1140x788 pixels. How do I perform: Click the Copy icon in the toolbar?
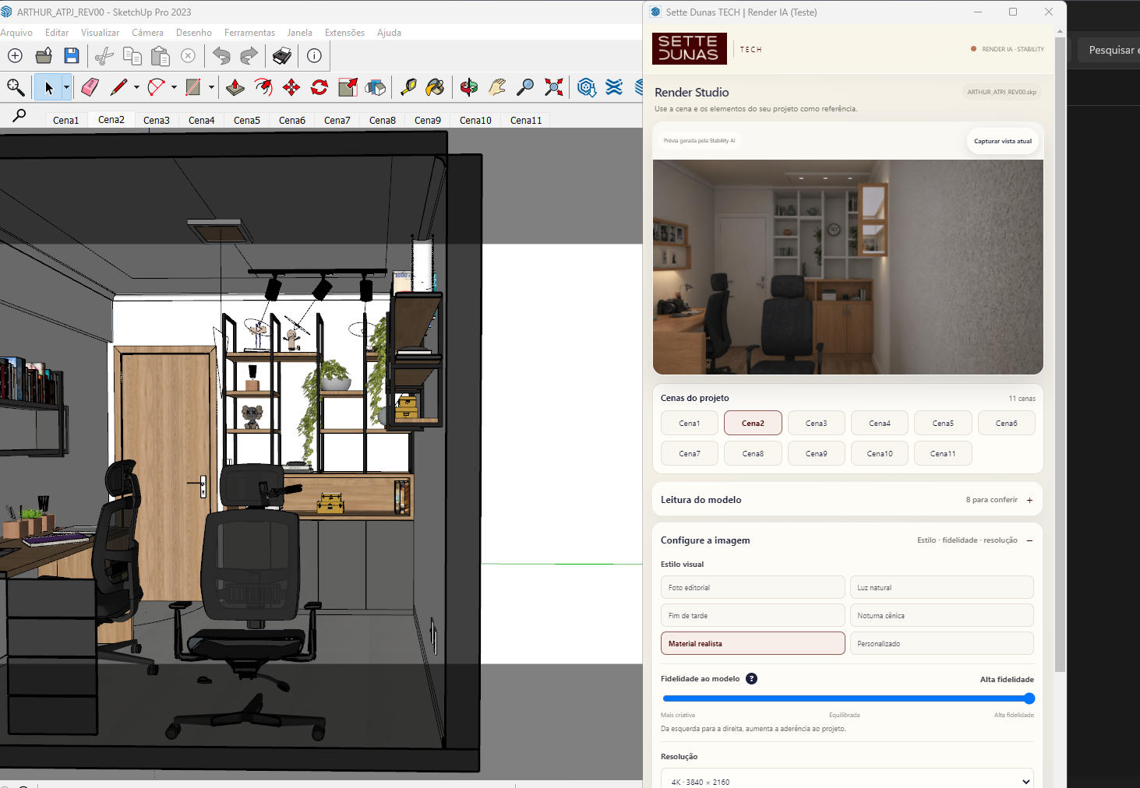coord(132,56)
